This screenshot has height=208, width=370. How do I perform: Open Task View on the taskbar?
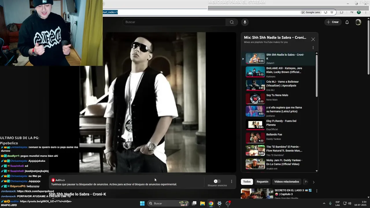pyautogui.click(x=194, y=203)
